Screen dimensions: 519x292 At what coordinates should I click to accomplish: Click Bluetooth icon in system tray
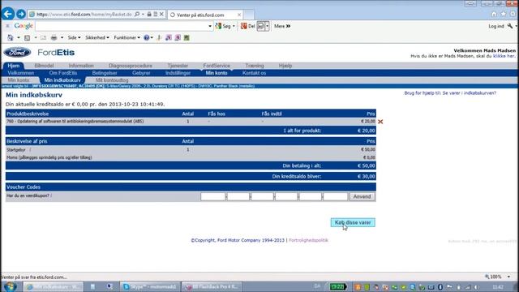tap(440, 287)
